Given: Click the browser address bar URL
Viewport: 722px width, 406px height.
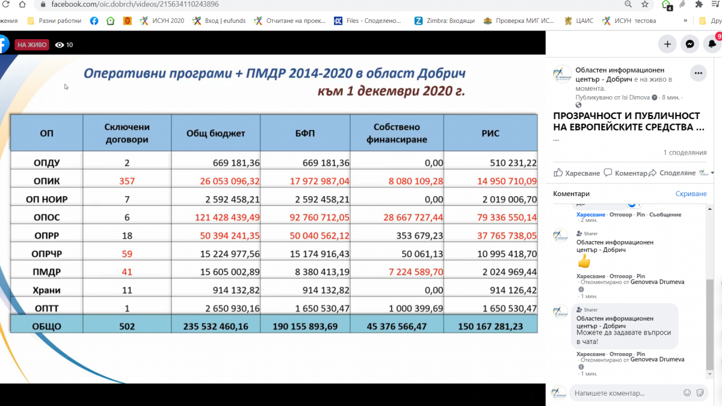Looking at the screenshot, I should (135, 4).
